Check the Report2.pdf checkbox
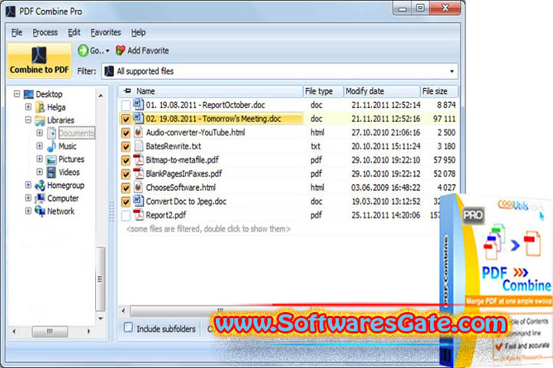Image resolution: width=553 pixels, height=368 pixels. tap(125, 215)
